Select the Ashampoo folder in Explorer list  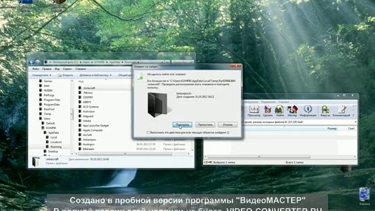pos(87,139)
